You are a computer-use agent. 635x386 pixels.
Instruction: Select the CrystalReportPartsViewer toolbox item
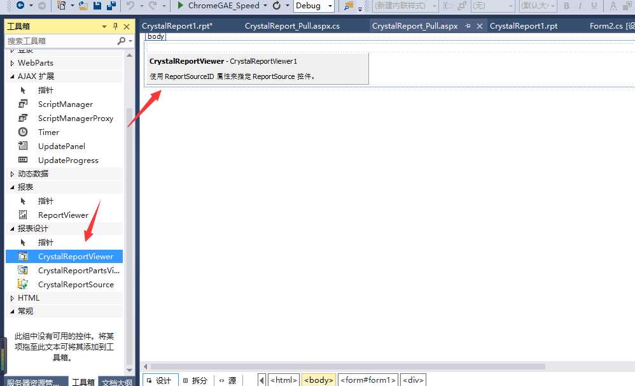click(x=64, y=271)
